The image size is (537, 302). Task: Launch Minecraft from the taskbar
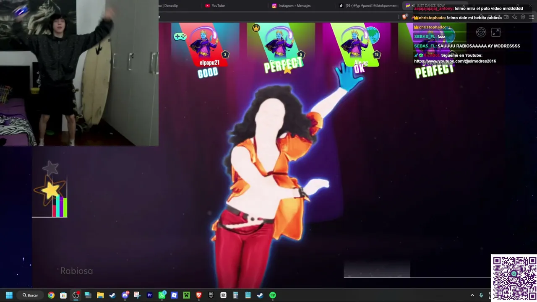coord(186,295)
